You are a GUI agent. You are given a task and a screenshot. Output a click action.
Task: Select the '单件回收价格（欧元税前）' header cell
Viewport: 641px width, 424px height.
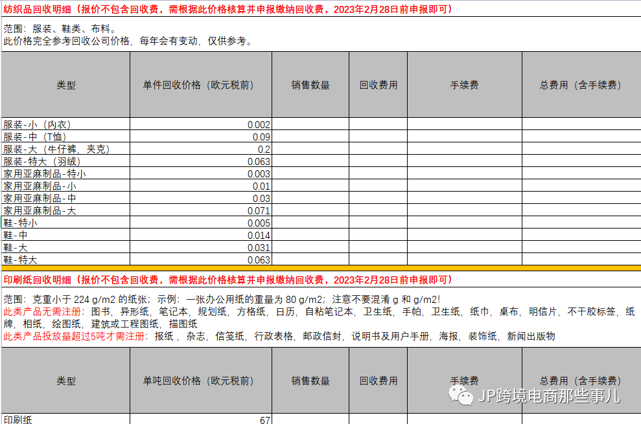(x=201, y=85)
